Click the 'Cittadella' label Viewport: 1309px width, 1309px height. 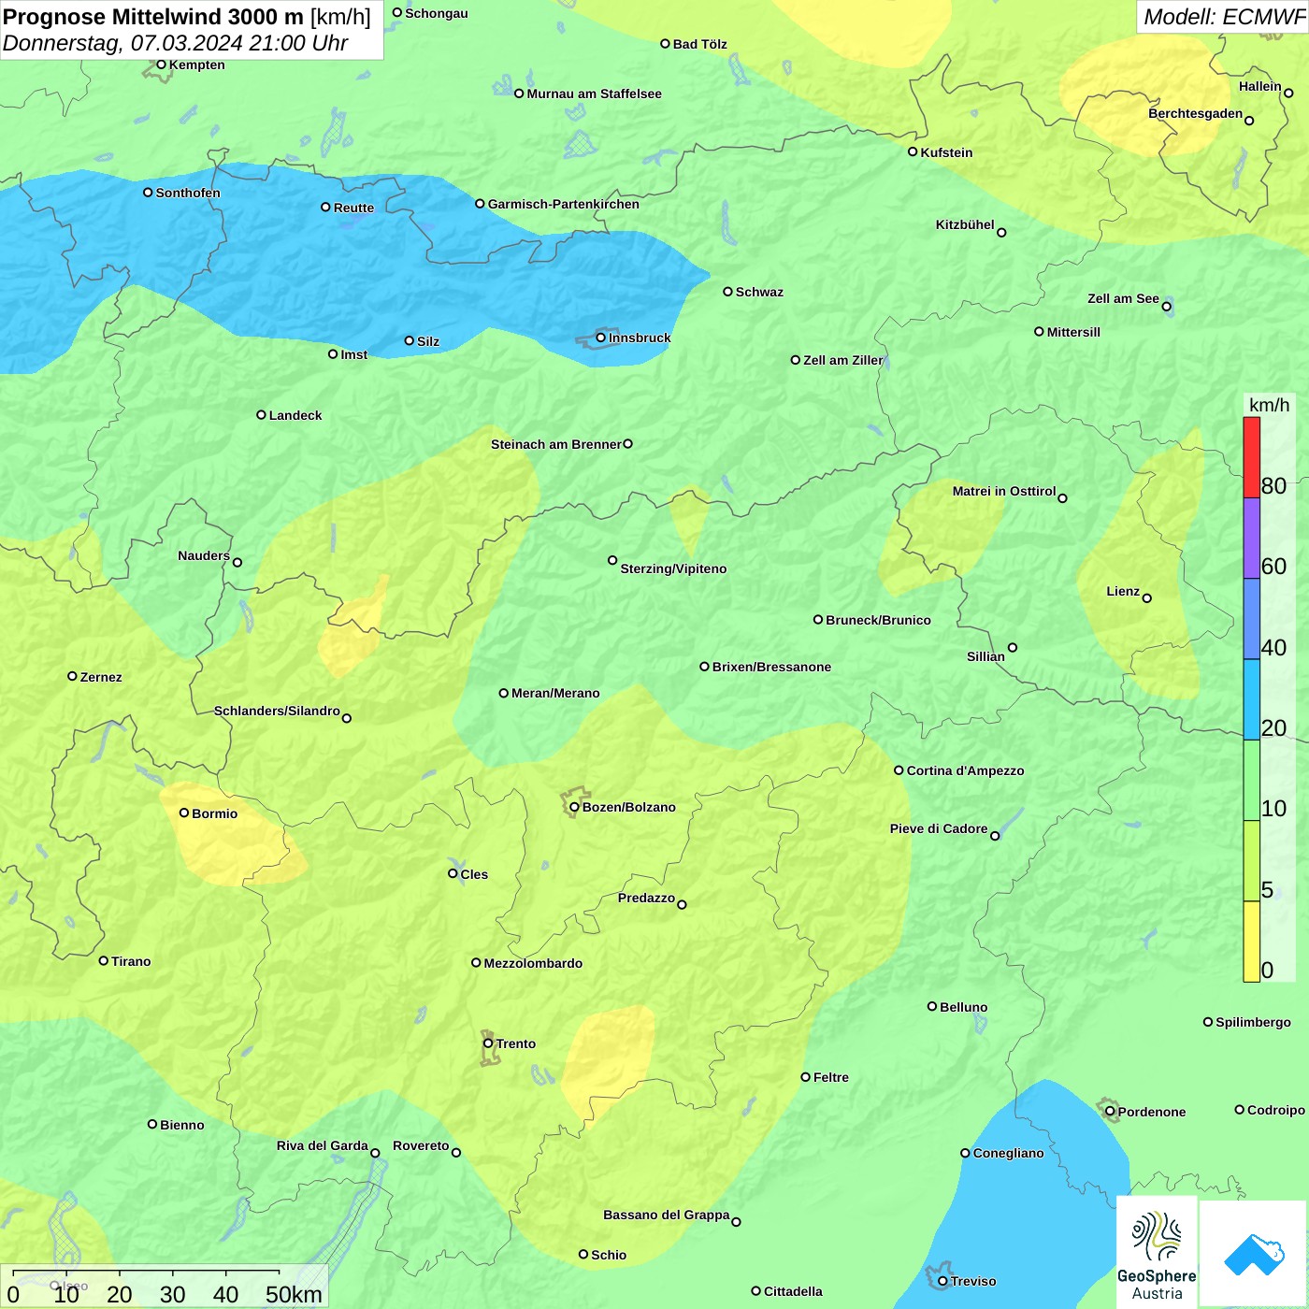point(793,1291)
